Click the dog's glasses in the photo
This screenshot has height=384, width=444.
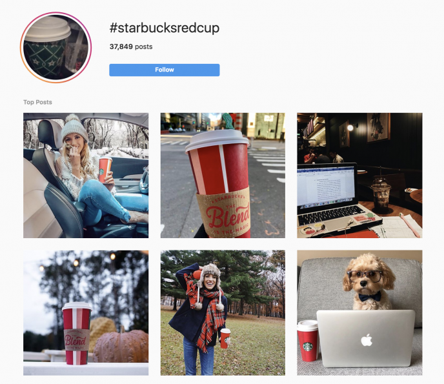(365, 276)
